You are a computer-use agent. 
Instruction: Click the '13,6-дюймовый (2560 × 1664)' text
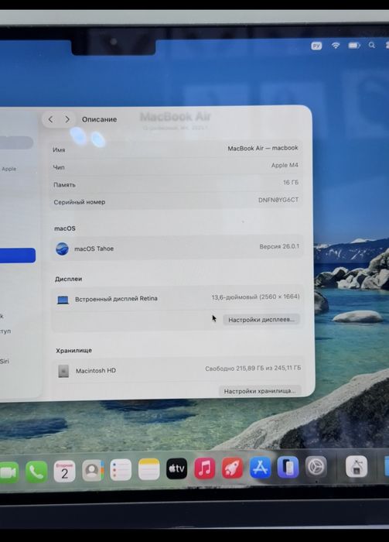point(255,297)
